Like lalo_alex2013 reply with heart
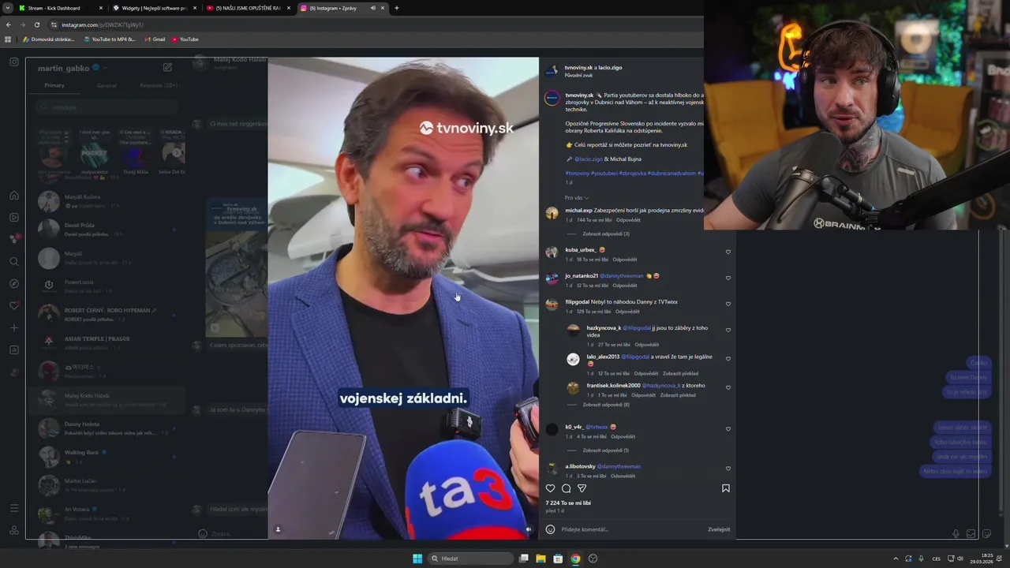The image size is (1010, 568). 728,359
